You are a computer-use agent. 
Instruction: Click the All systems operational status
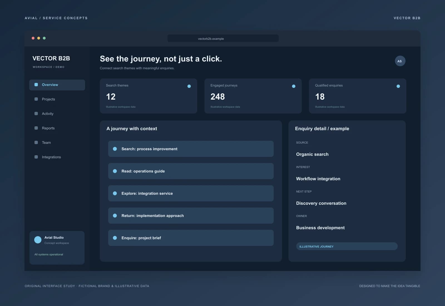[49, 255]
